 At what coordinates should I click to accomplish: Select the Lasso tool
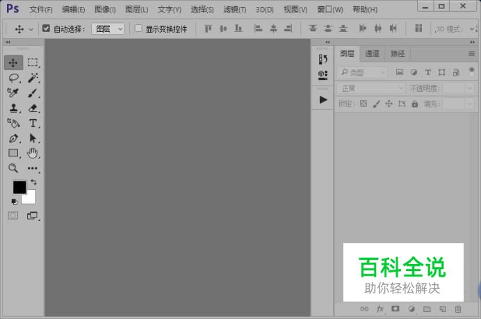coord(13,78)
